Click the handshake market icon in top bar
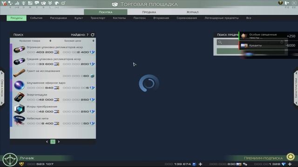 43,3
